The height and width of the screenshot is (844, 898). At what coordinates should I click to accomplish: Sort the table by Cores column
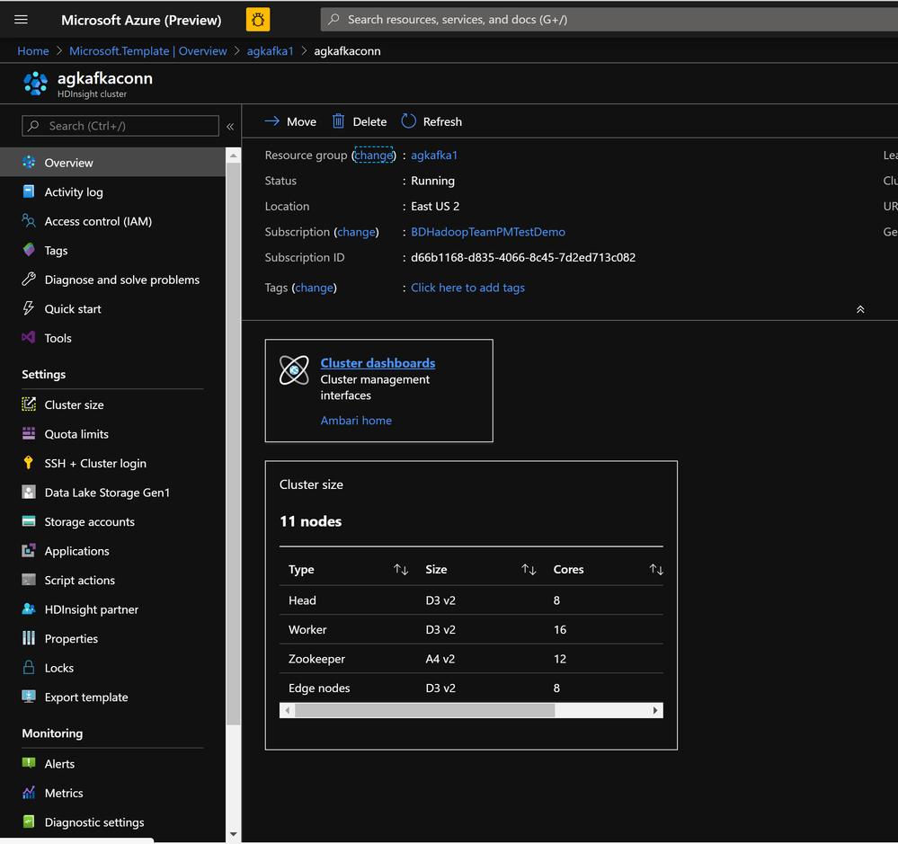[x=656, y=569]
